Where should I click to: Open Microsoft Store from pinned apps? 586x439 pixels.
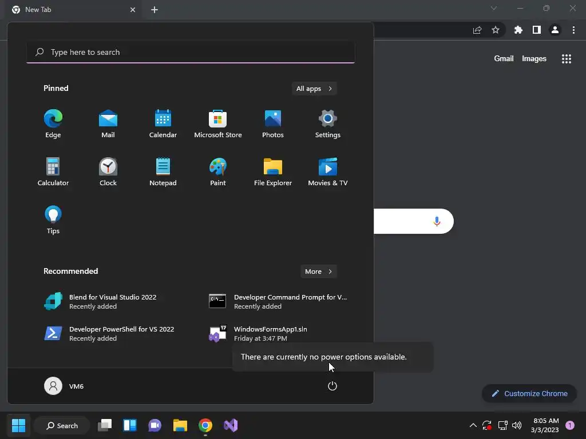[x=218, y=124]
